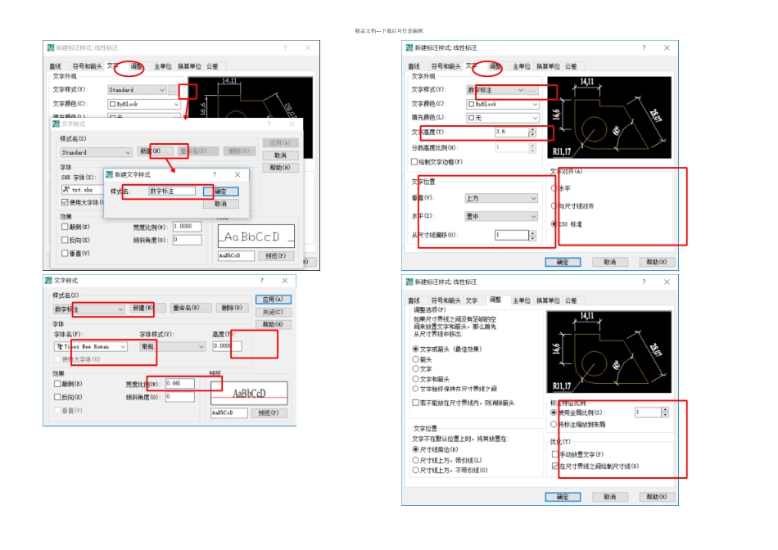The width and height of the screenshot is (778, 550).
Task: Click the help ? icon in 新建文字样式 dialog
Action: point(215,174)
